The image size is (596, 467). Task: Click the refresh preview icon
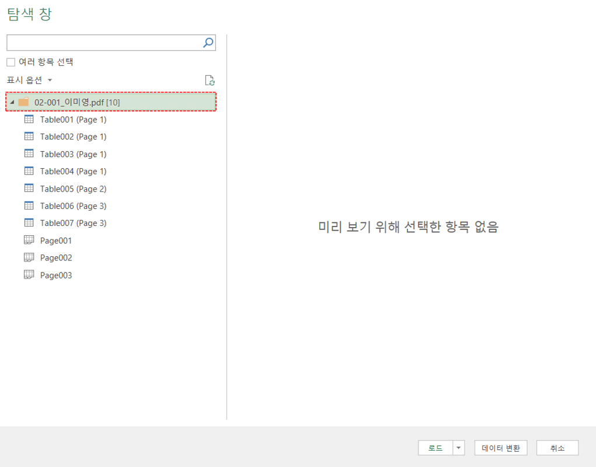(210, 80)
